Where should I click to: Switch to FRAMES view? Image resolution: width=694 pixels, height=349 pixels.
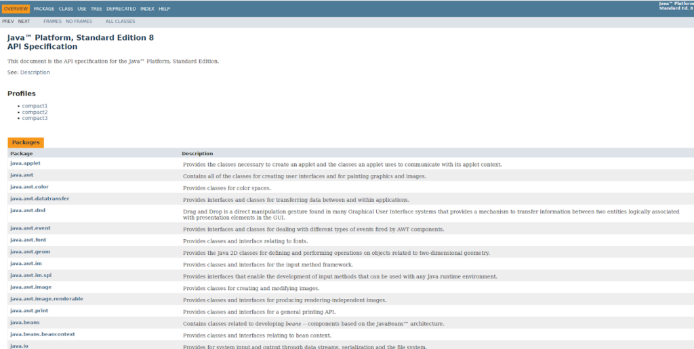53,21
